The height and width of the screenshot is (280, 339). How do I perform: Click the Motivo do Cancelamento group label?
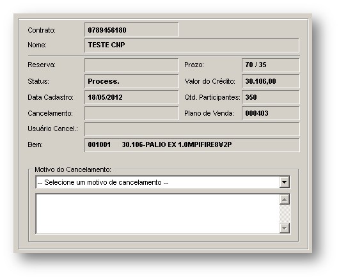[x=73, y=169]
